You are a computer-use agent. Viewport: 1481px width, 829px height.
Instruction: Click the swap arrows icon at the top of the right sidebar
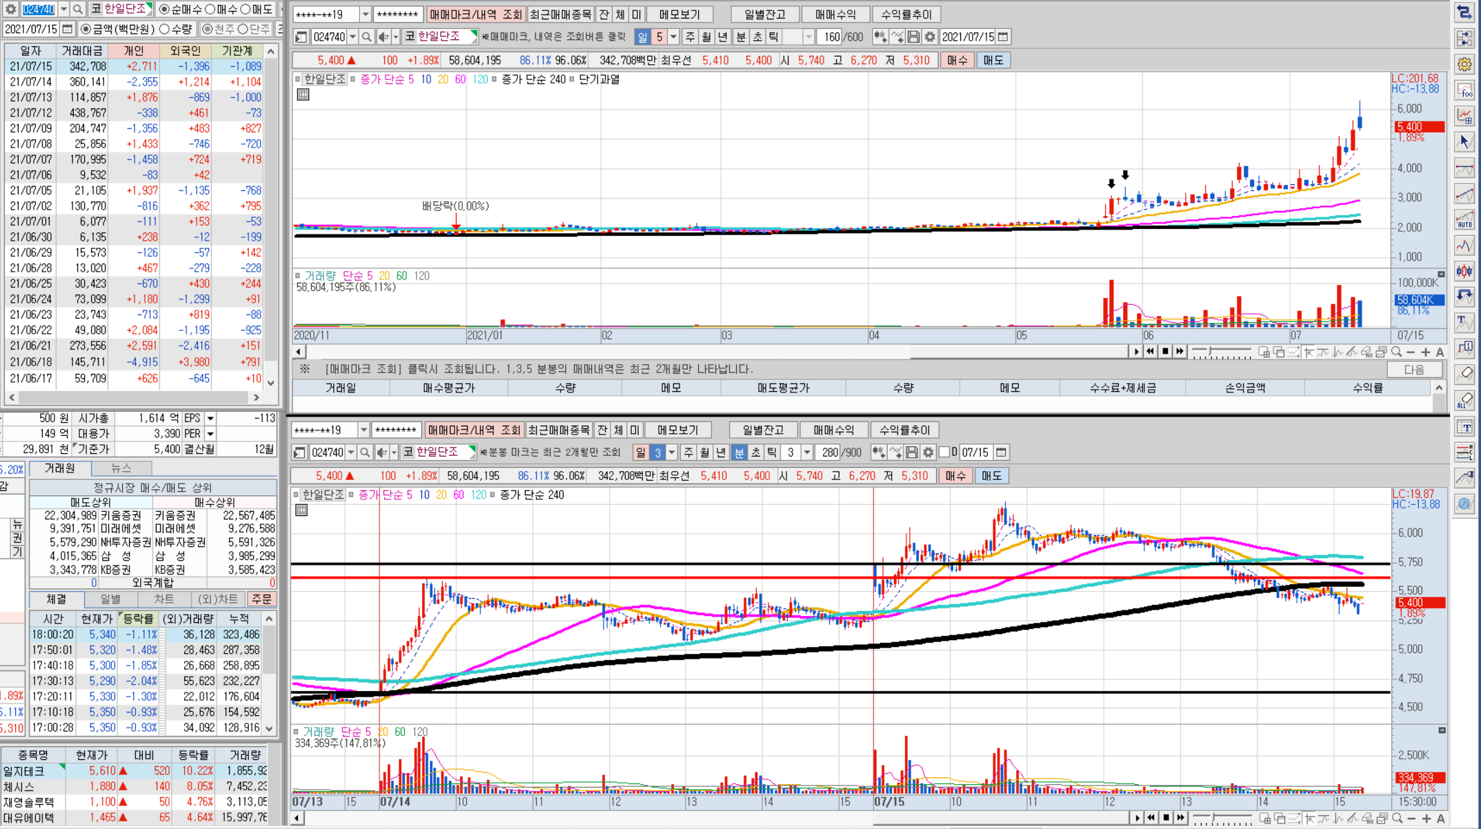point(1464,12)
